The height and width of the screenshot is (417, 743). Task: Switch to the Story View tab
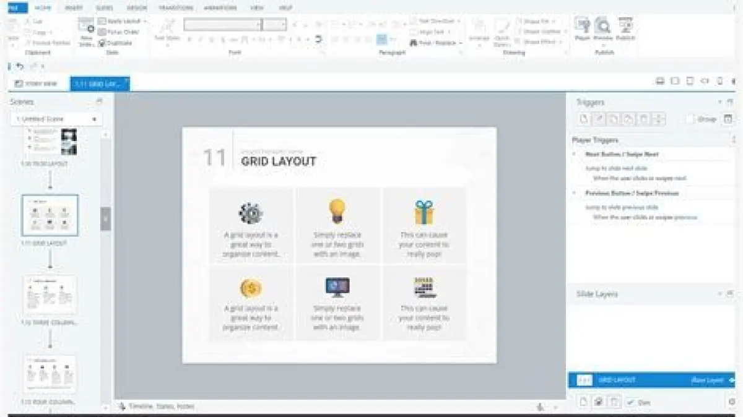[x=36, y=84]
